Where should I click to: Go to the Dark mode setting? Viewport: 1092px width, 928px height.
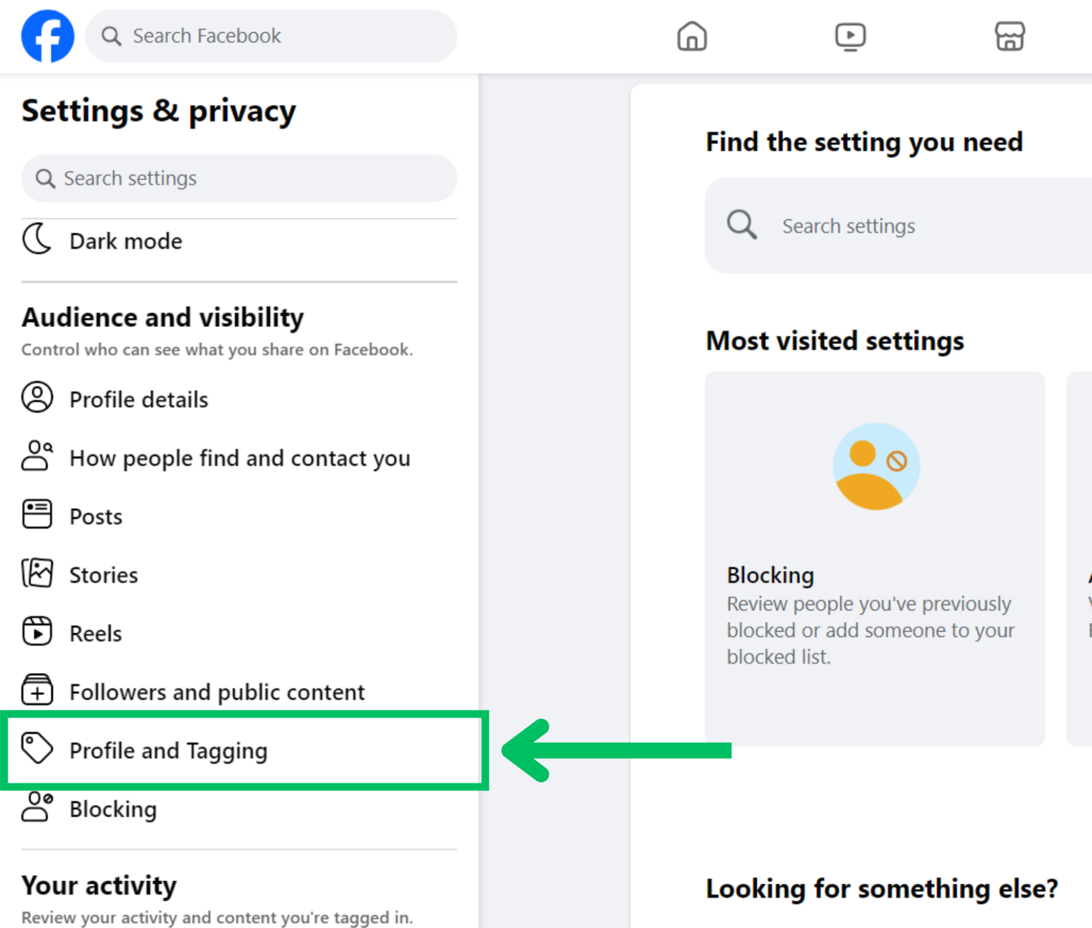tap(126, 241)
